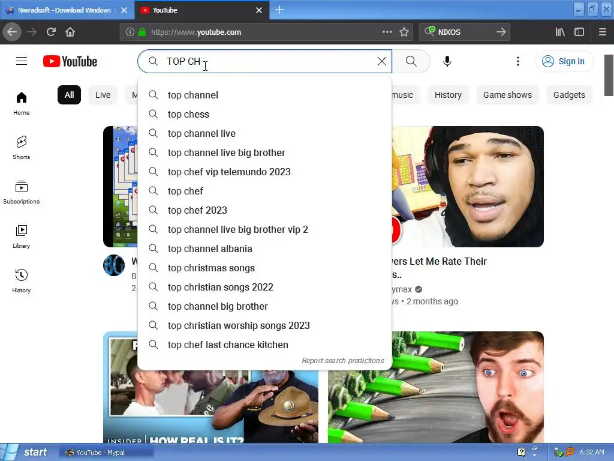
Task: Start voice search with the microphone icon
Action: [447, 61]
